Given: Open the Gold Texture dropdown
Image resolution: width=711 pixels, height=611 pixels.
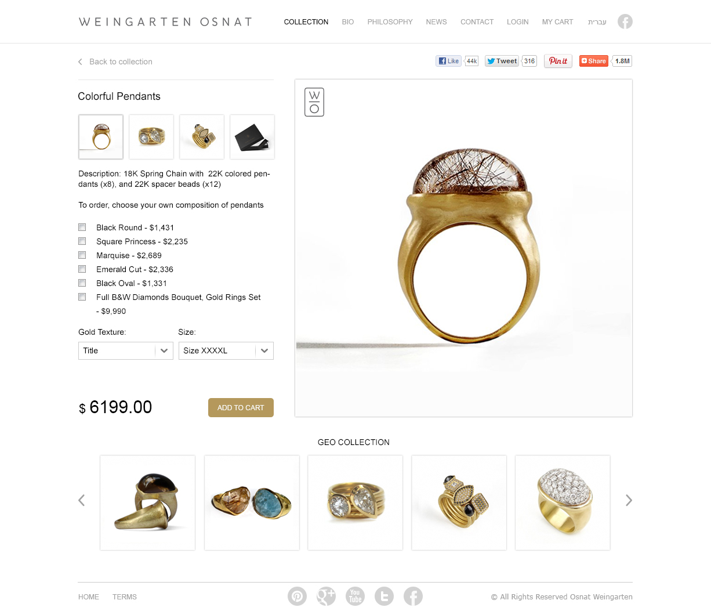Looking at the screenshot, I should (126, 350).
